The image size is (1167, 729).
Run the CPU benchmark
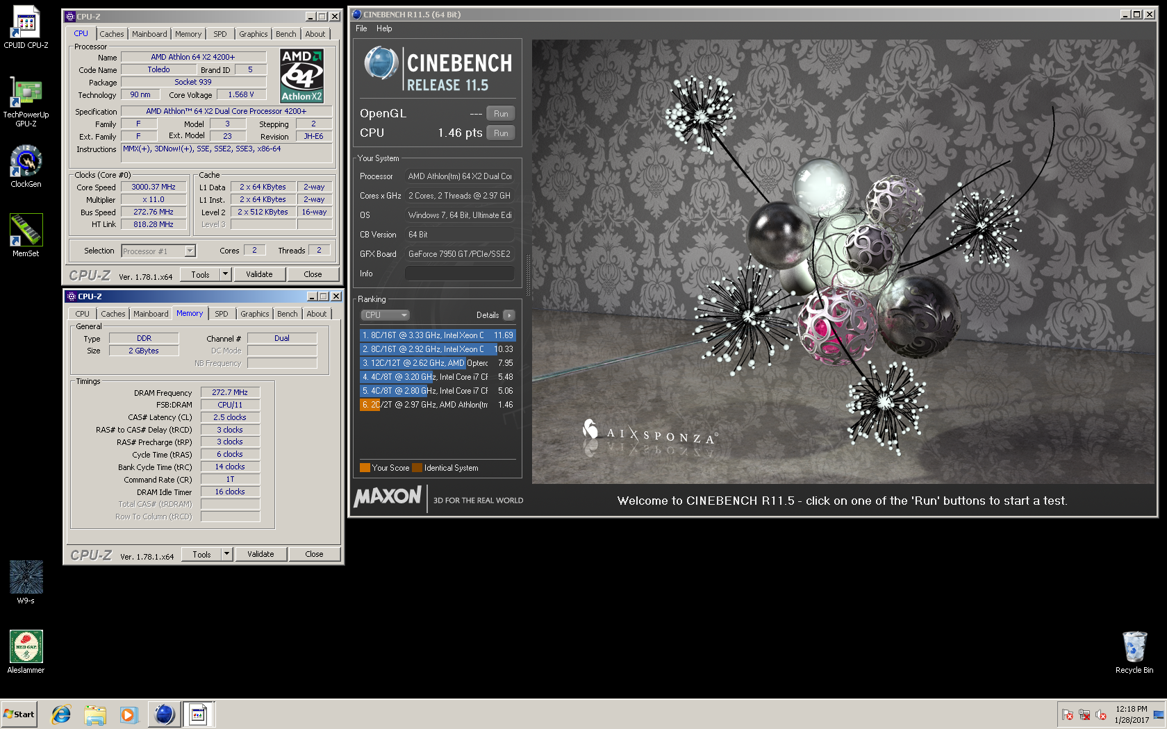501,133
